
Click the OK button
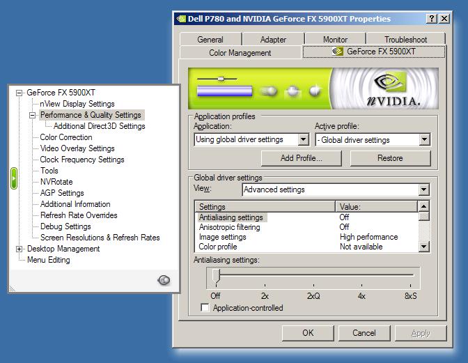coord(308,333)
